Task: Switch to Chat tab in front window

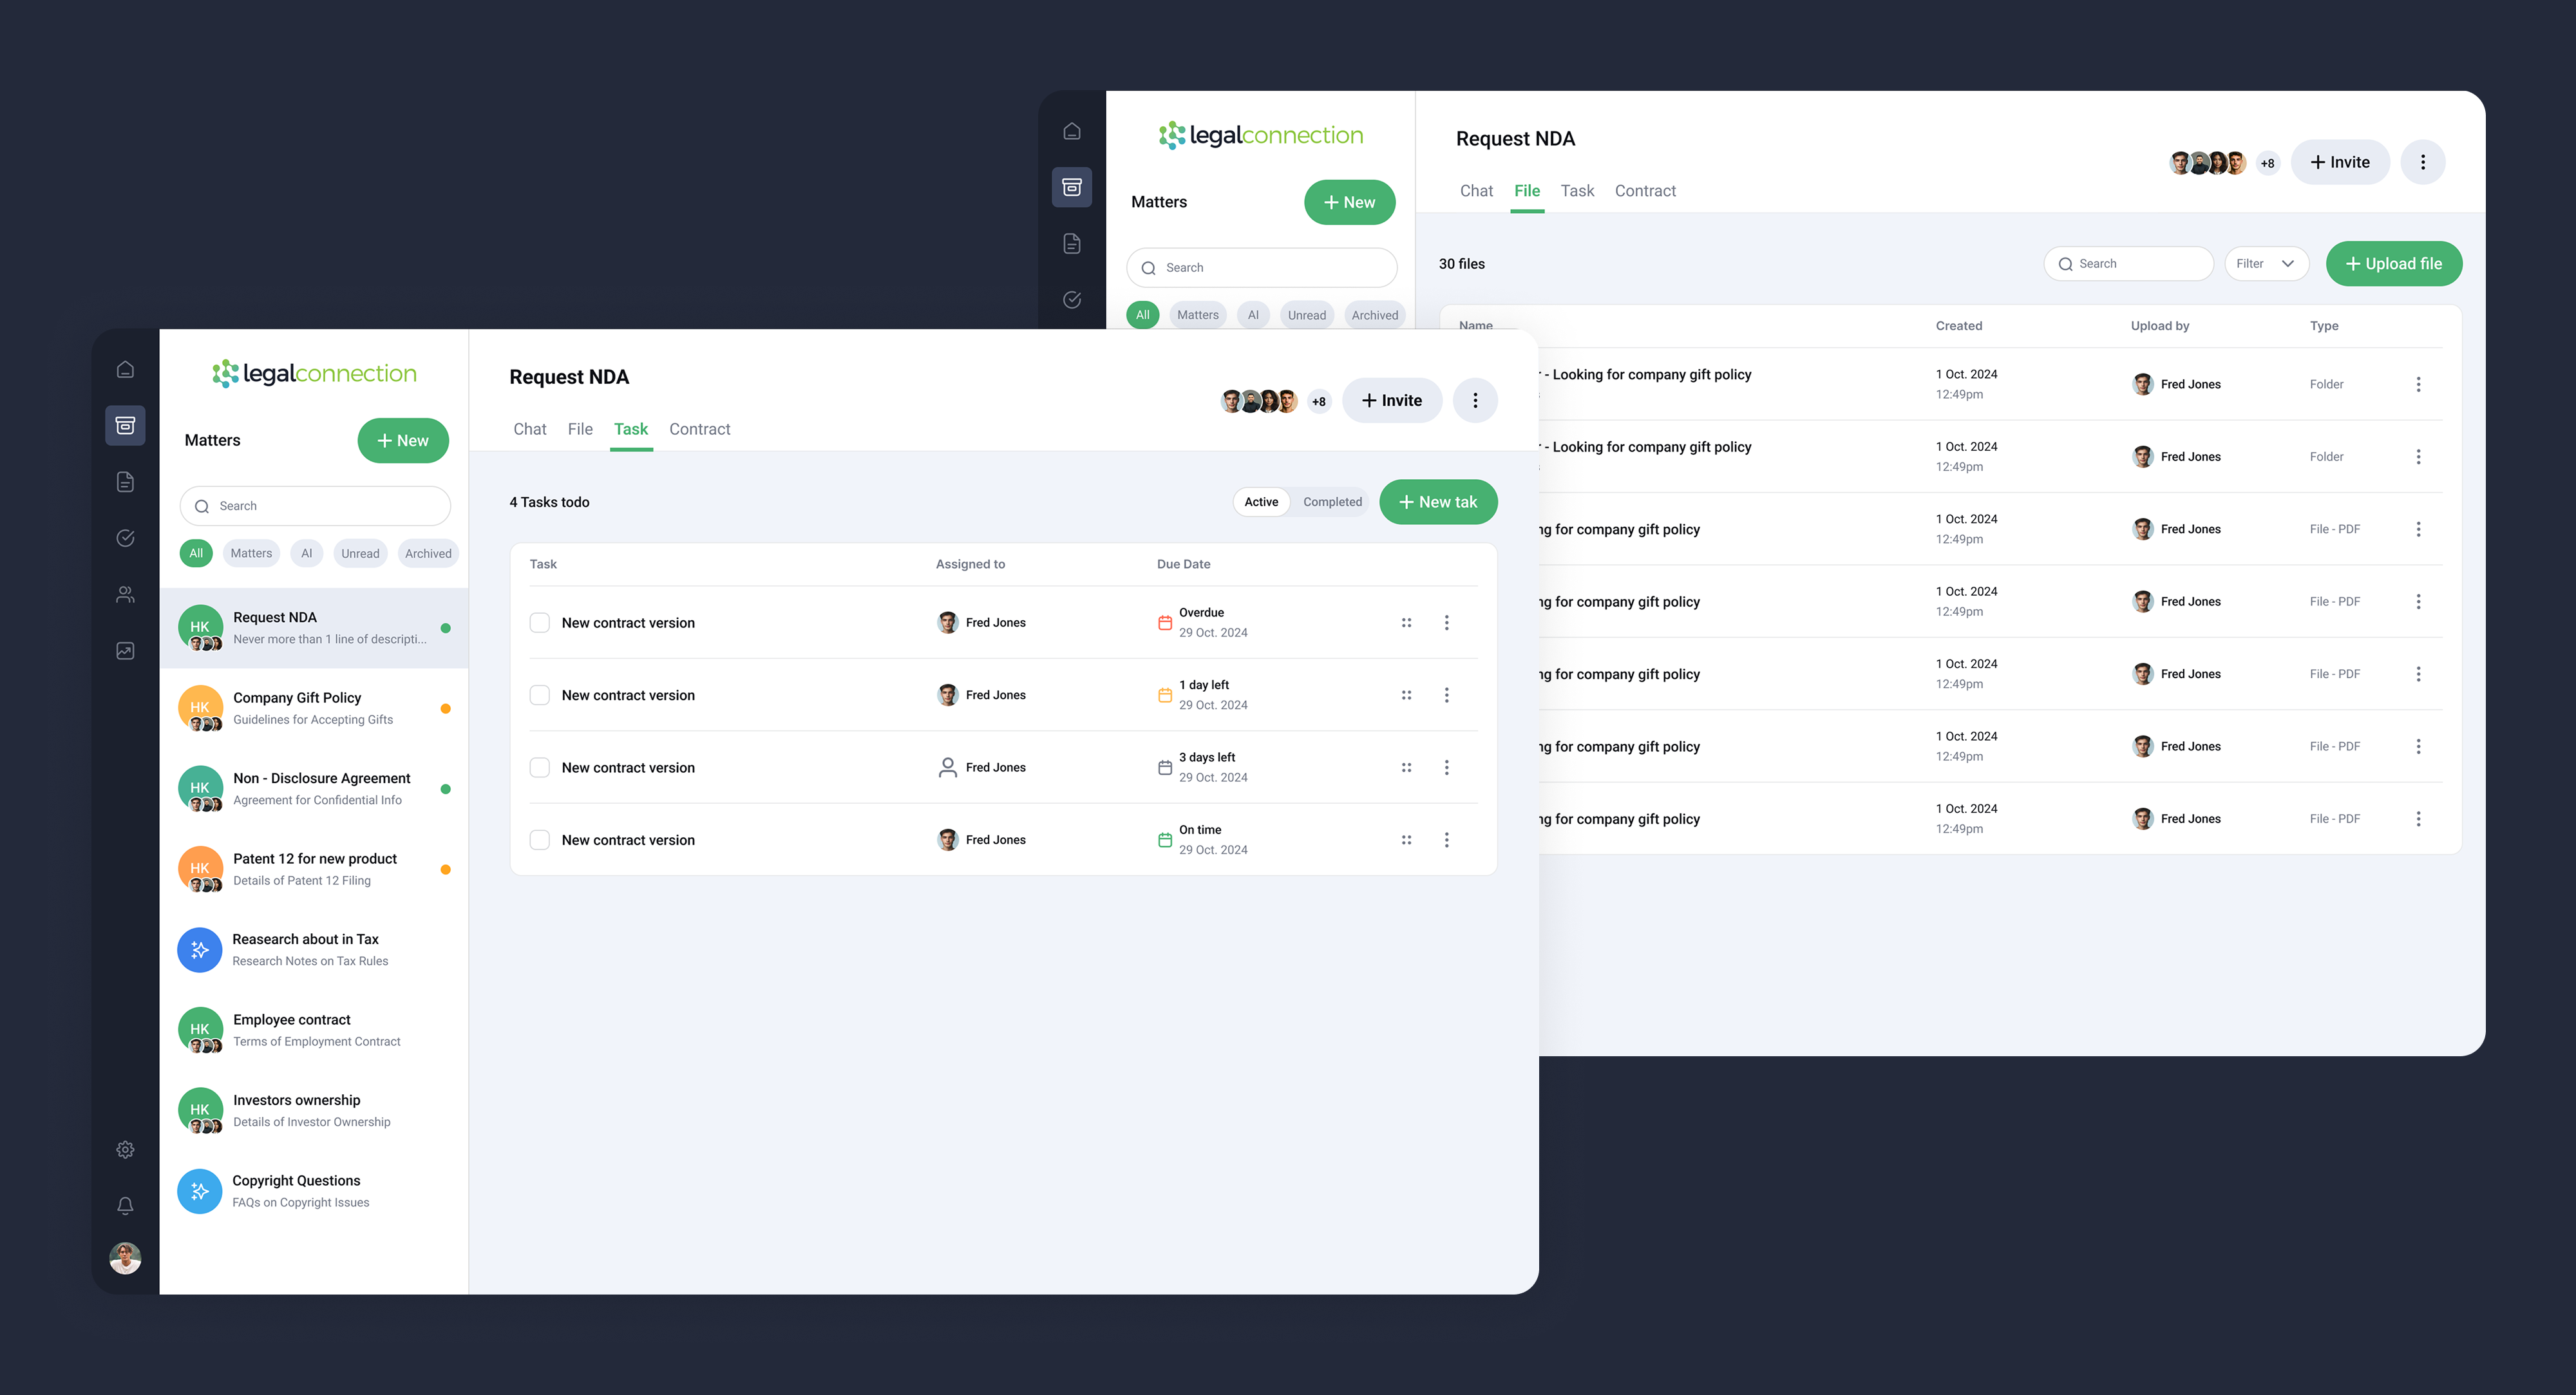Action: click(529, 429)
